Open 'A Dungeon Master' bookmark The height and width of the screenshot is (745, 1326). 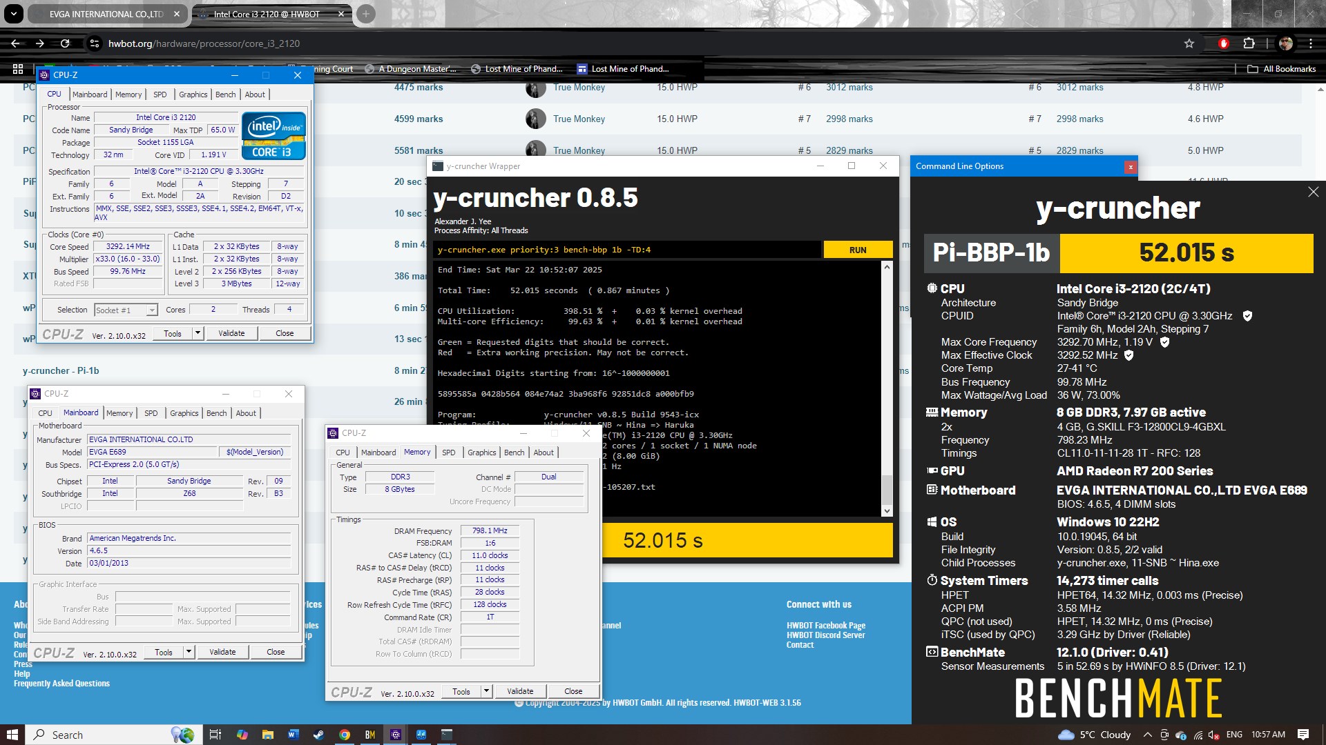411,69
